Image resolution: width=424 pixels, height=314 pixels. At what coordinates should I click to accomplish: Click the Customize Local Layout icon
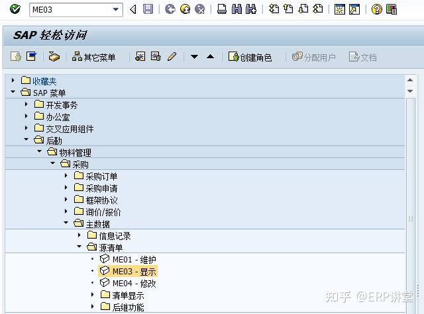(392, 9)
